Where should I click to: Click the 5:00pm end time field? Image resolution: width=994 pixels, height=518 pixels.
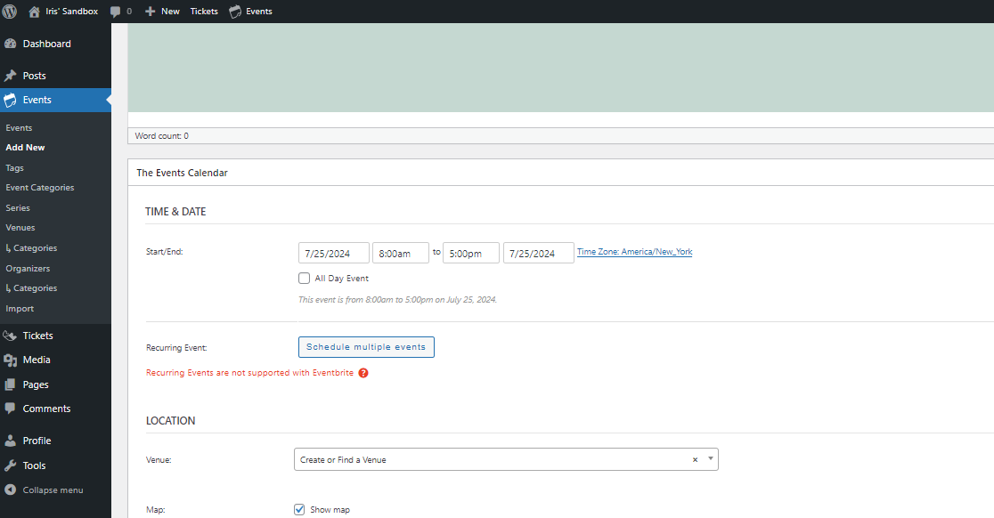(470, 252)
